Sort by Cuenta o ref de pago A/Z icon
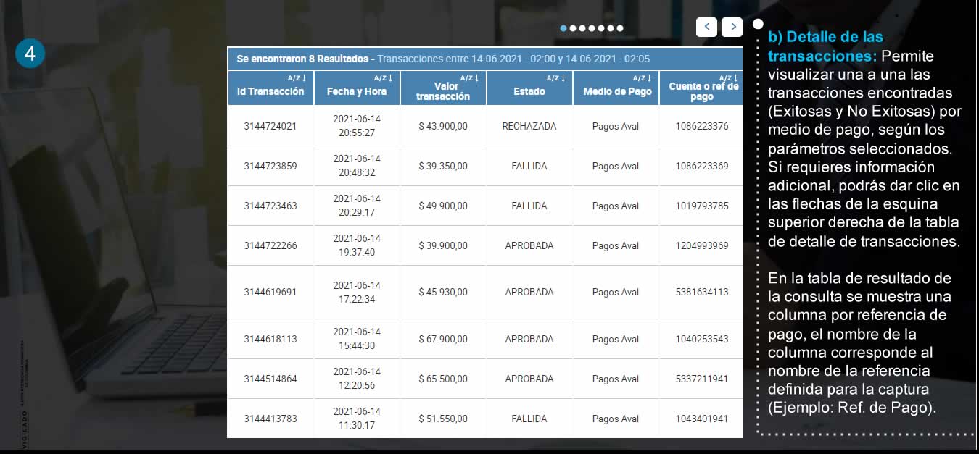Viewport: 979px width, 454px height. point(728,77)
